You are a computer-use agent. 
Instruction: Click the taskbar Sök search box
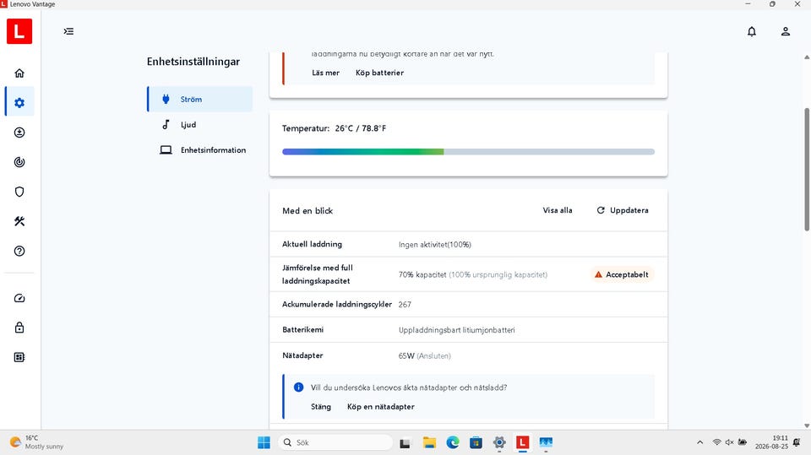click(x=336, y=442)
